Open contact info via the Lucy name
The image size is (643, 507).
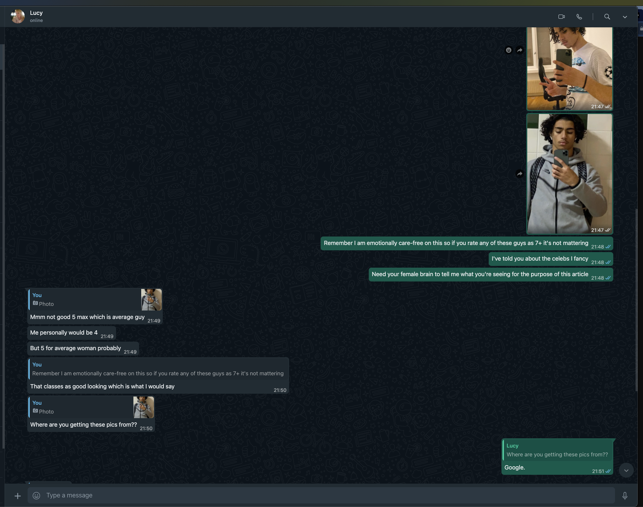(36, 13)
